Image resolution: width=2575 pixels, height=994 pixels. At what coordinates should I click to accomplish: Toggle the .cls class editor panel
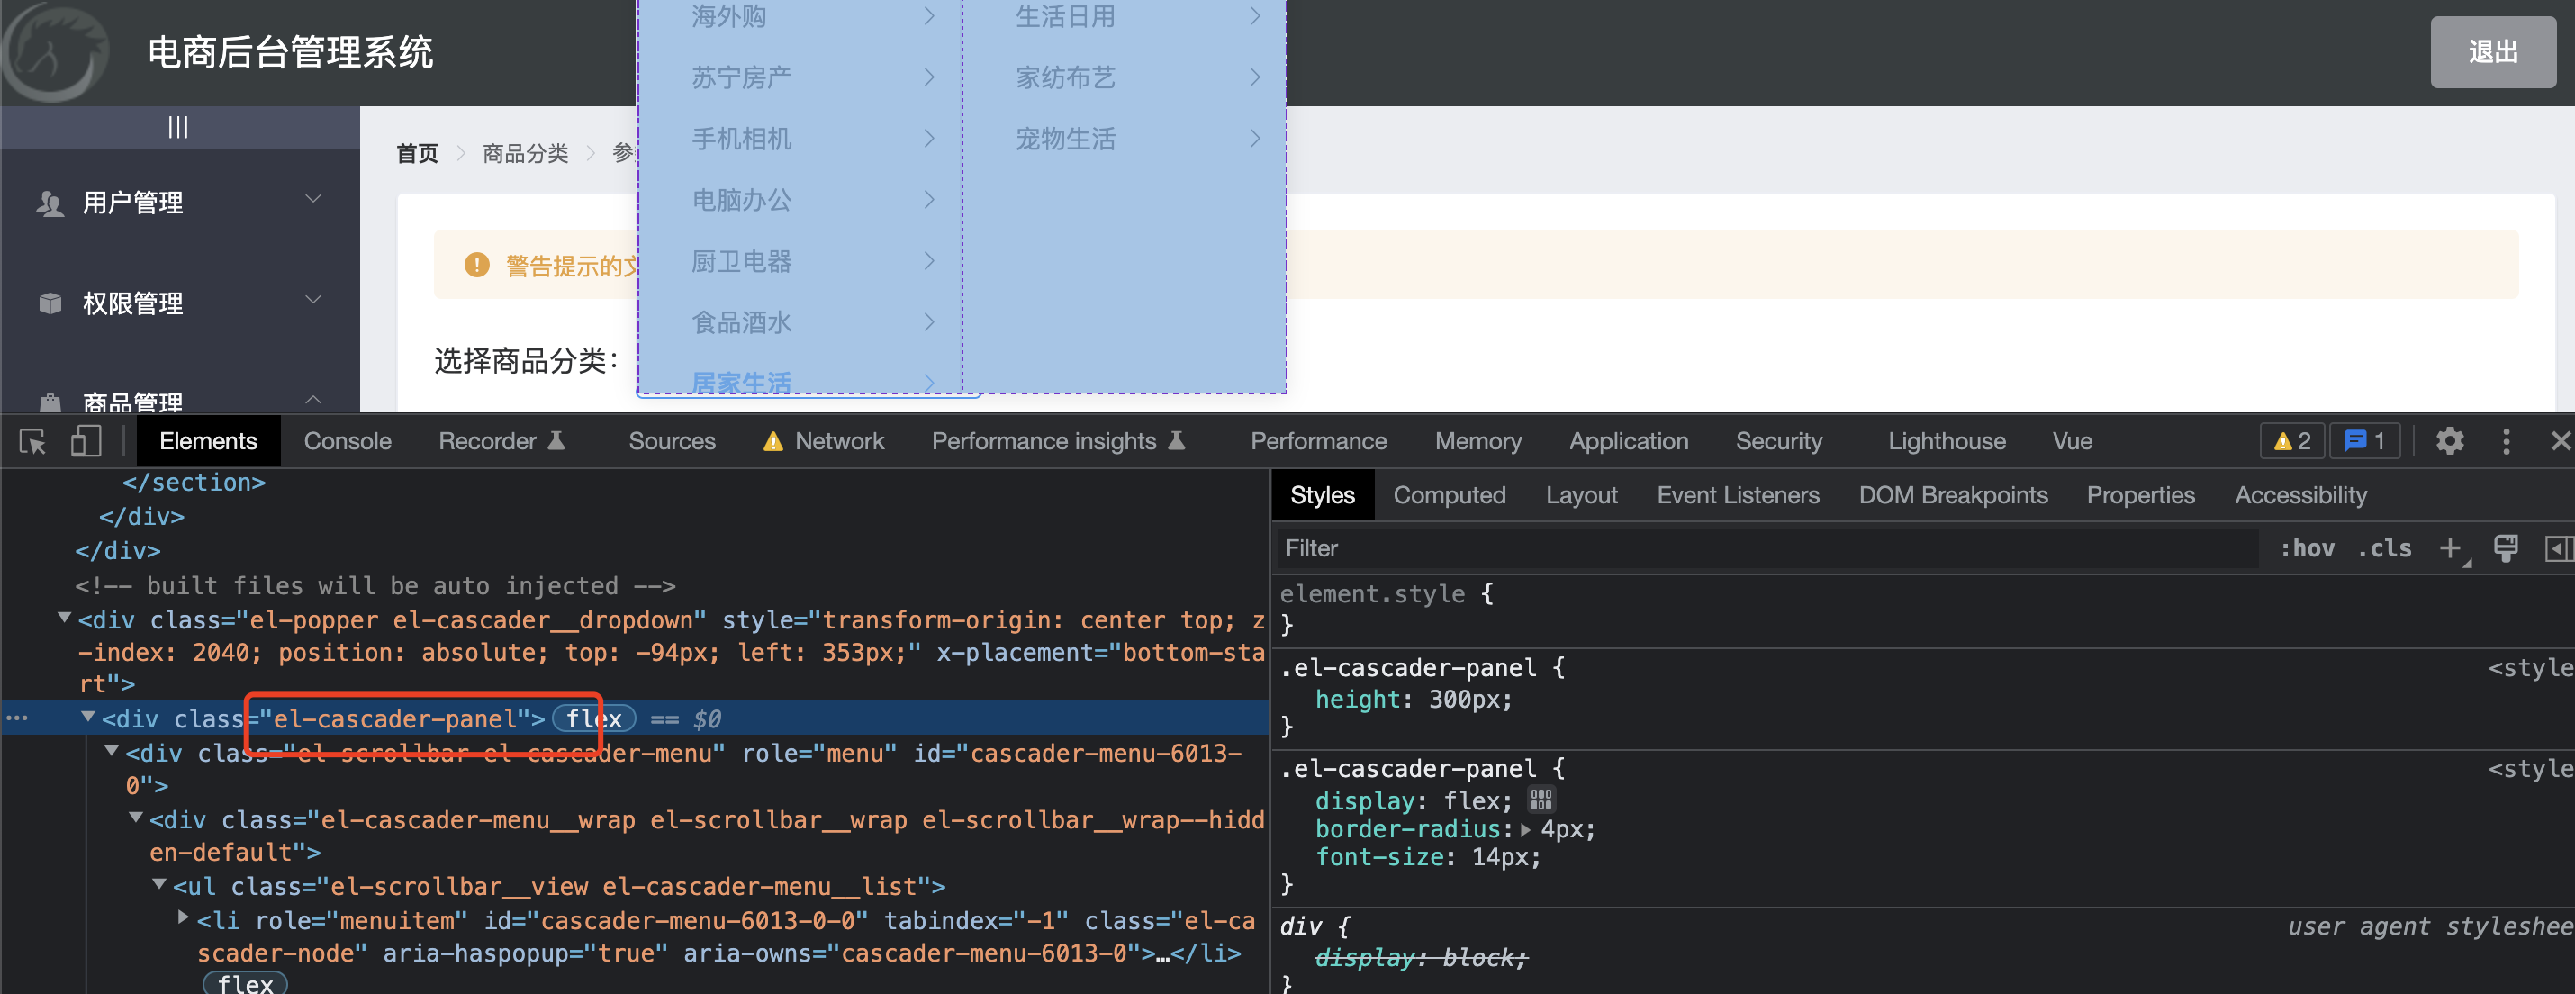pos(2384,548)
